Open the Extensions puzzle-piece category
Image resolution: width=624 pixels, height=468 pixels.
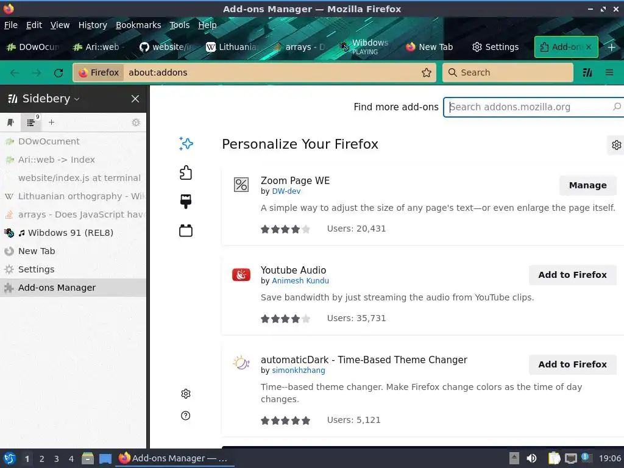(x=186, y=172)
